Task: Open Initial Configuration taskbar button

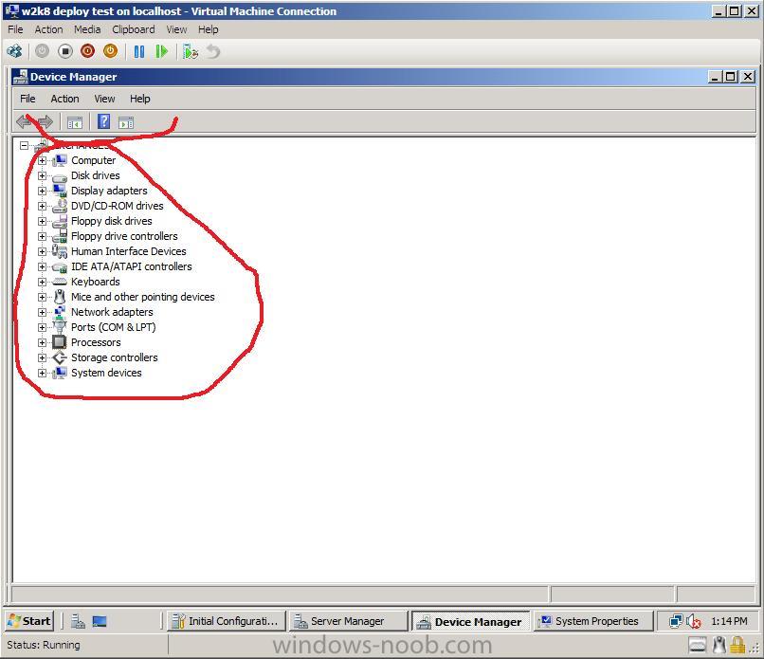Action: pos(227,621)
